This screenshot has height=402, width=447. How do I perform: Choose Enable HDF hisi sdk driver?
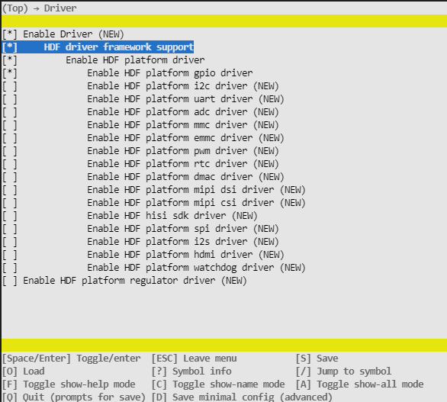[x=130, y=216]
